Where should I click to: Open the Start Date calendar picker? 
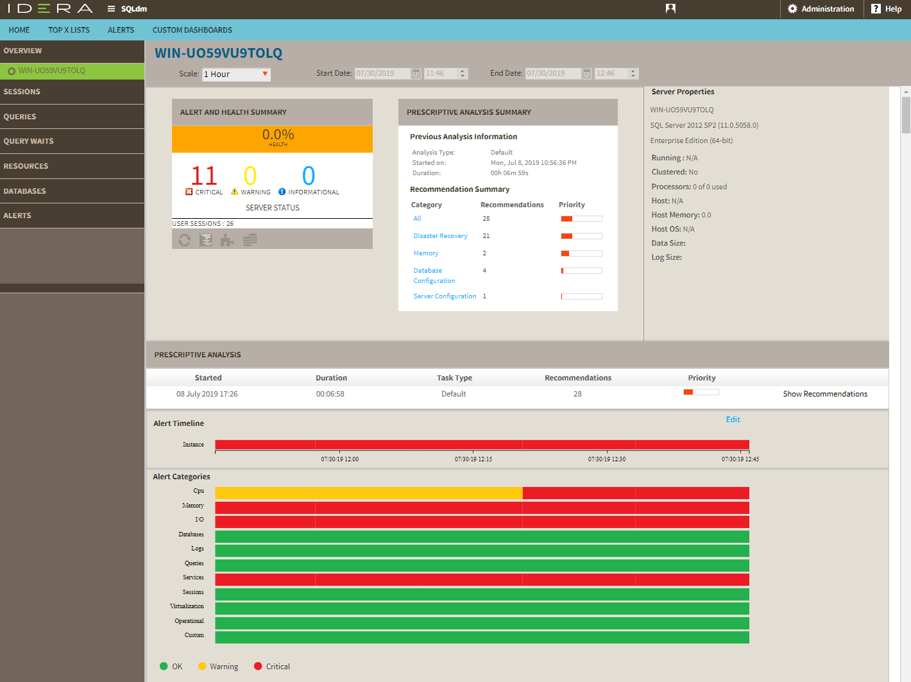(x=416, y=74)
